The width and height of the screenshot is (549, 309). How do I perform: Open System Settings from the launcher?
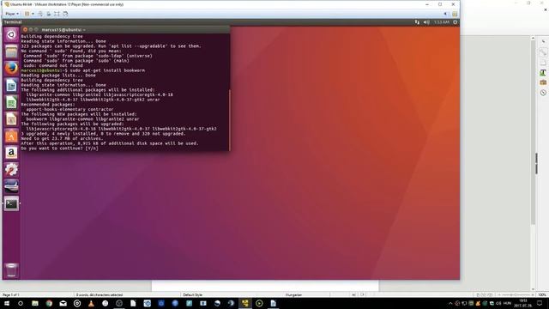(x=11, y=170)
